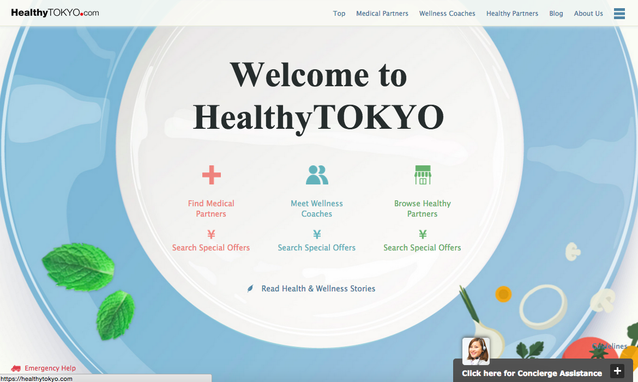Click the Guidelines link
The image size is (638, 382).
pyautogui.click(x=610, y=346)
